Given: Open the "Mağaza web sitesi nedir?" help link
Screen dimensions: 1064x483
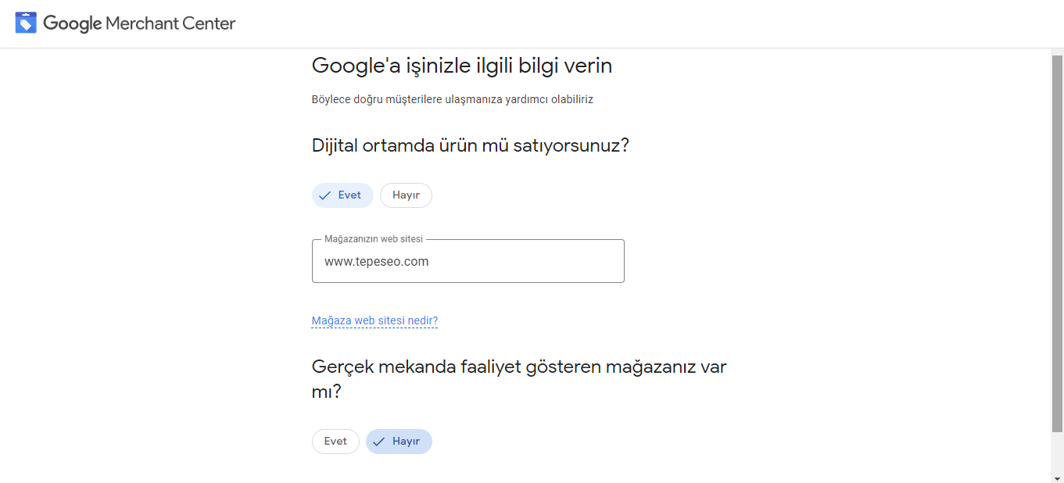Looking at the screenshot, I should 374,321.
